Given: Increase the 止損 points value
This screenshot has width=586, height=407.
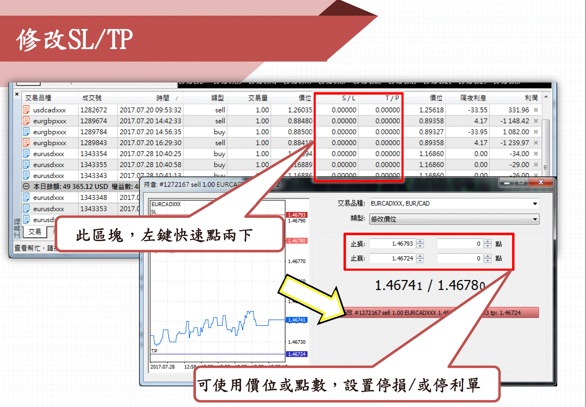Looking at the screenshot, I should pos(488,242).
